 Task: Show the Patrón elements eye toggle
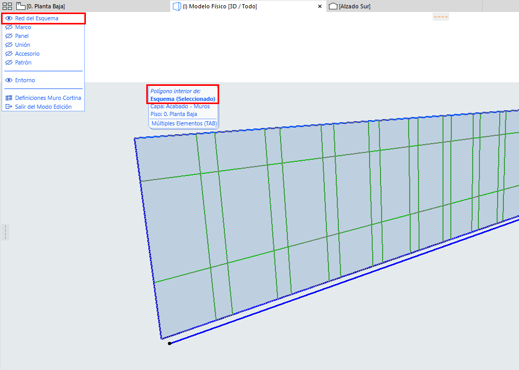9,62
